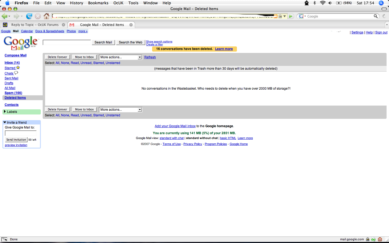The height and width of the screenshot is (243, 389).
Task: Open Inbox (14)
Action: 12,63
